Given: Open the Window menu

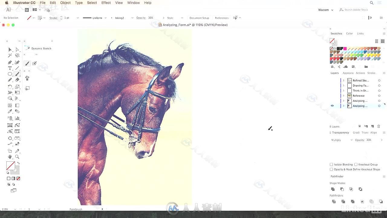Looking at the screenshot, I should pyautogui.click(x=133, y=3).
